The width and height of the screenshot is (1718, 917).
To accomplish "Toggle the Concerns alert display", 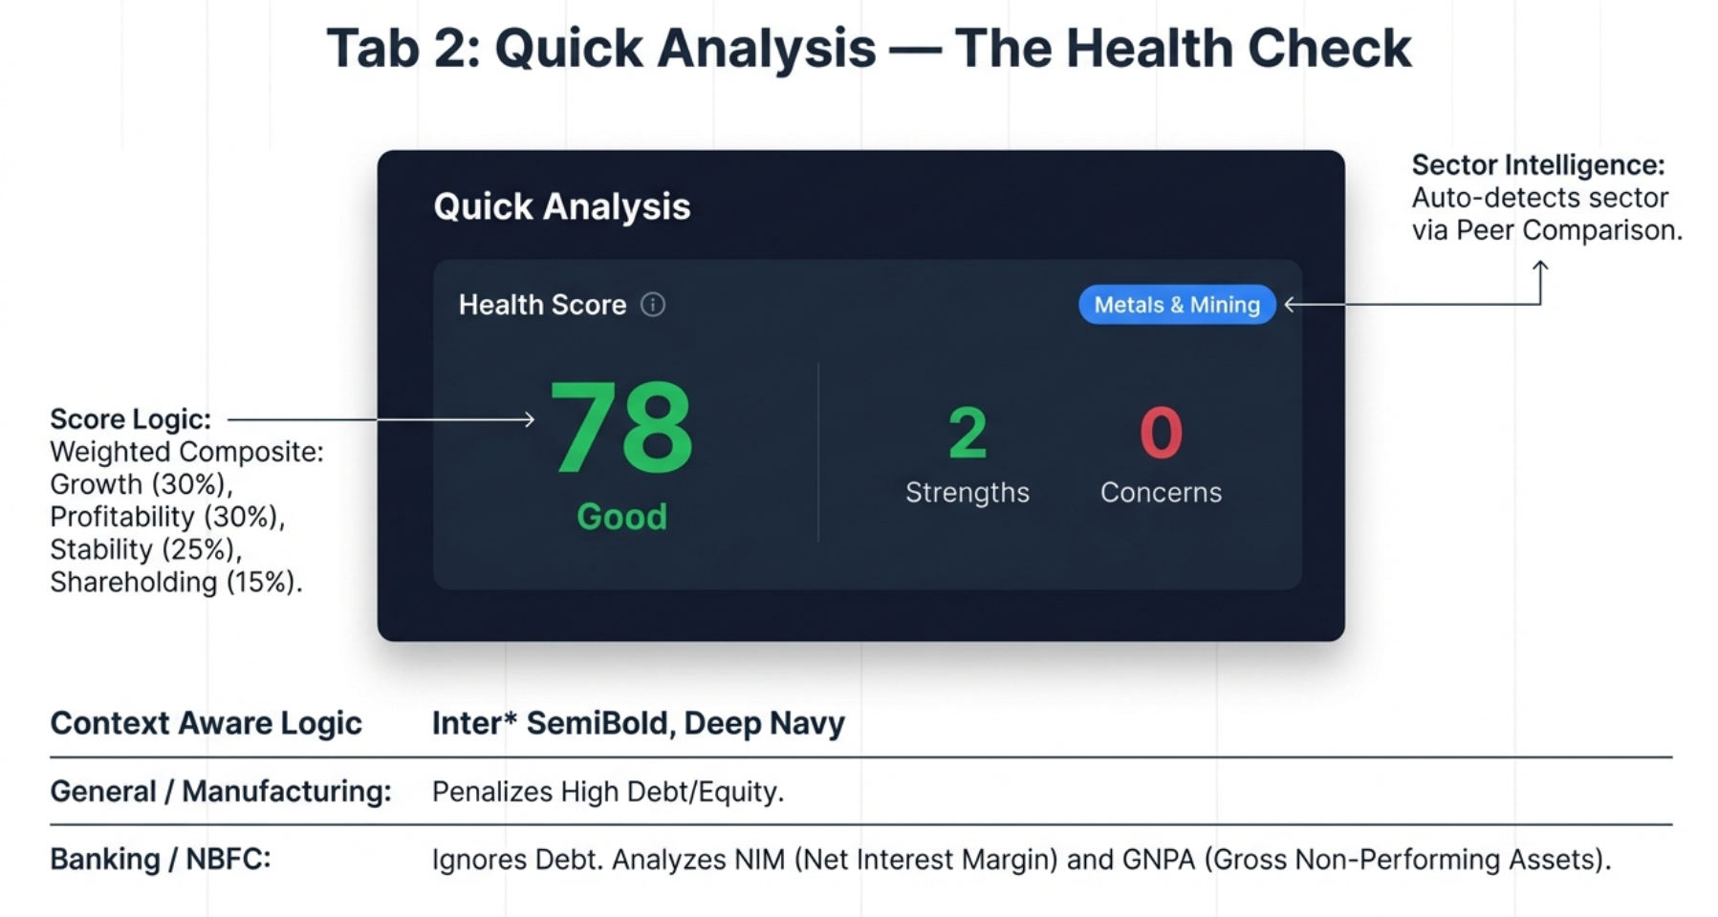I will tap(1160, 492).
